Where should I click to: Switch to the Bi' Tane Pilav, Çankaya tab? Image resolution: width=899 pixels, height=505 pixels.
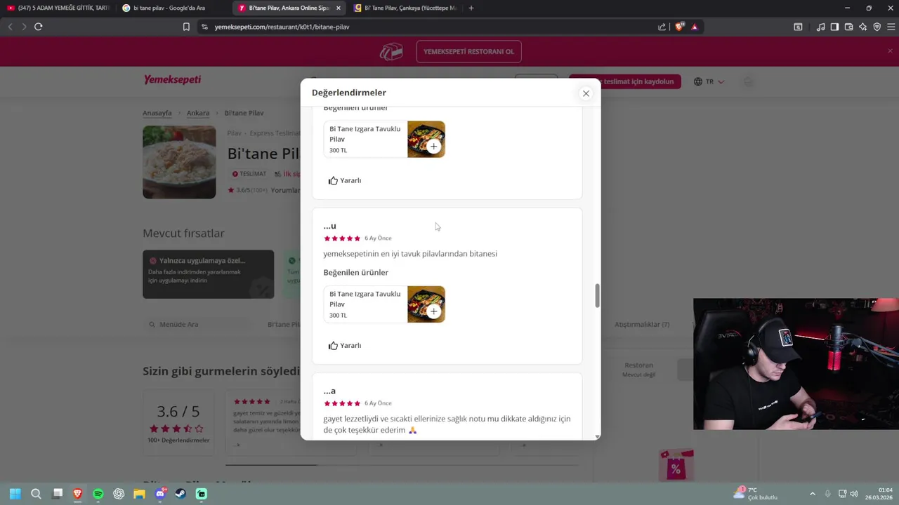404,8
